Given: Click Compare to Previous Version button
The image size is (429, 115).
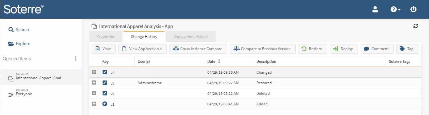Looking at the screenshot, I should (x=263, y=49).
